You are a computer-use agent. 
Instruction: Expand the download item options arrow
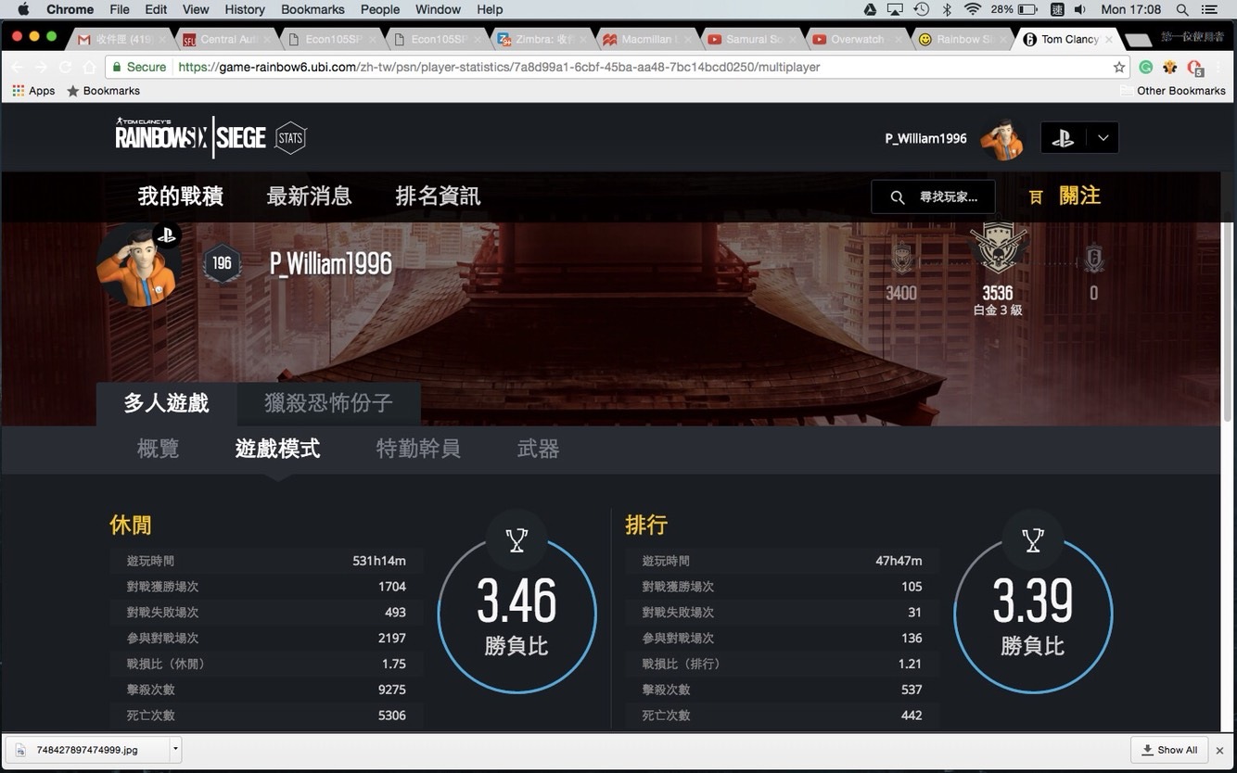point(175,750)
